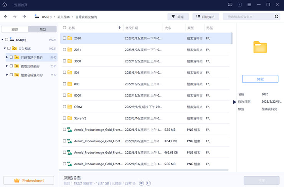Switch to the 路徑 tab
The height and width of the screenshot is (187, 284).
tap(15, 29)
